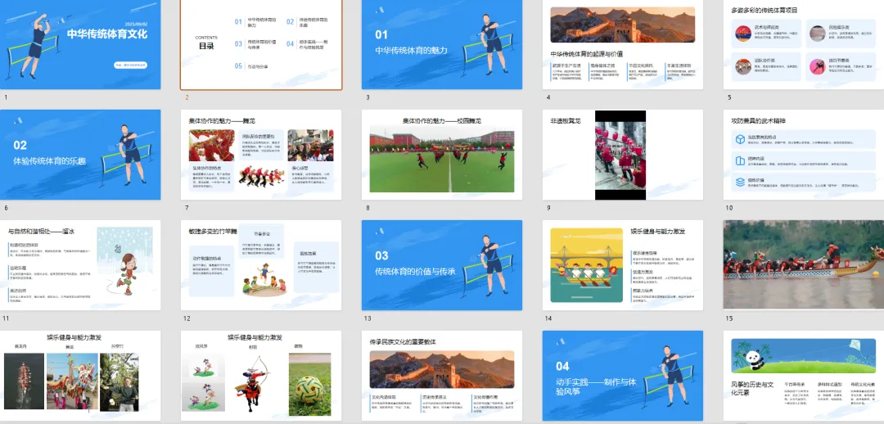Select slide showing 放风筝, 射箭, 藤球 pictures
This screenshot has width=884, height=424.
pyautogui.click(x=261, y=376)
